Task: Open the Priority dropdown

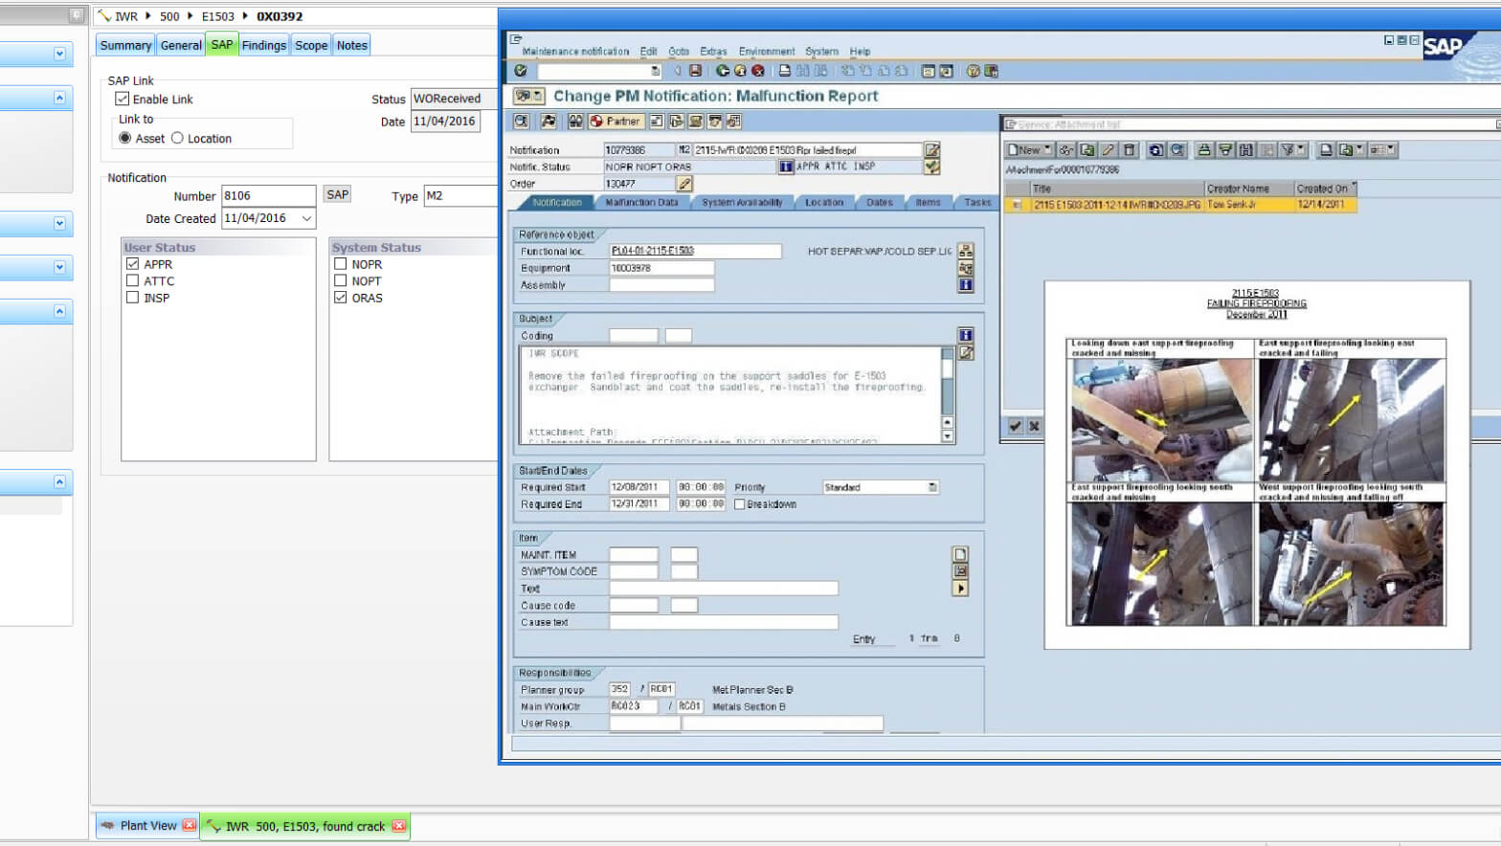Action: [931, 487]
